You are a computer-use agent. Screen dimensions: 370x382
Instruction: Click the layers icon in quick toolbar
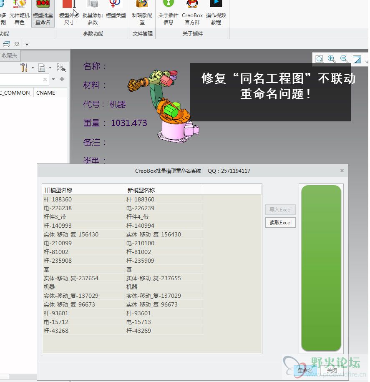tap(7, 44)
